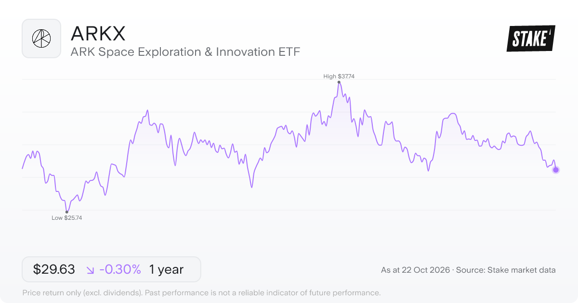This screenshot has height=303, width=578.
Task: Click the price return disclaimer text
Action: click(x=201, y=292)
